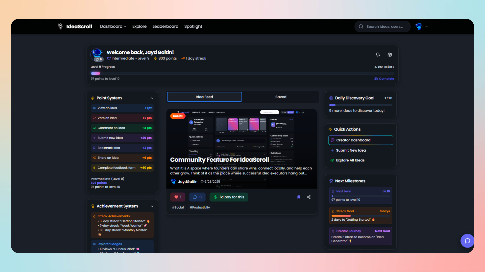Collapse the Achievement System panel
The image size is (485, 272).
pos(152,206)
